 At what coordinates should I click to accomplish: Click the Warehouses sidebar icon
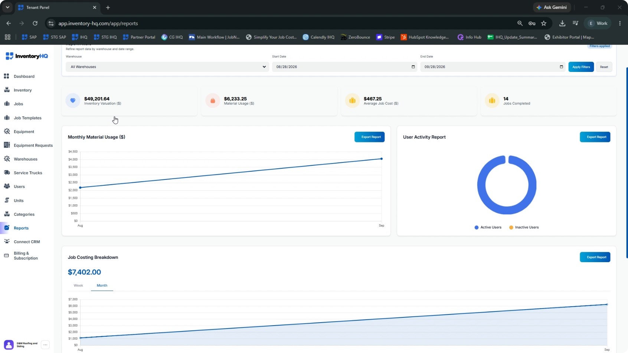pyautogui.click(x=6, y=159)
